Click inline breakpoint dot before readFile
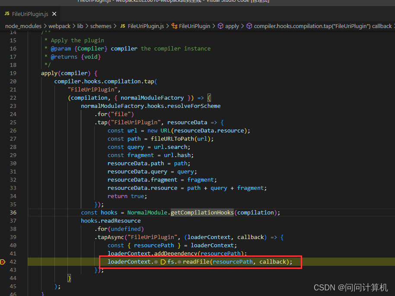395x296 pixels. point(179,262)
